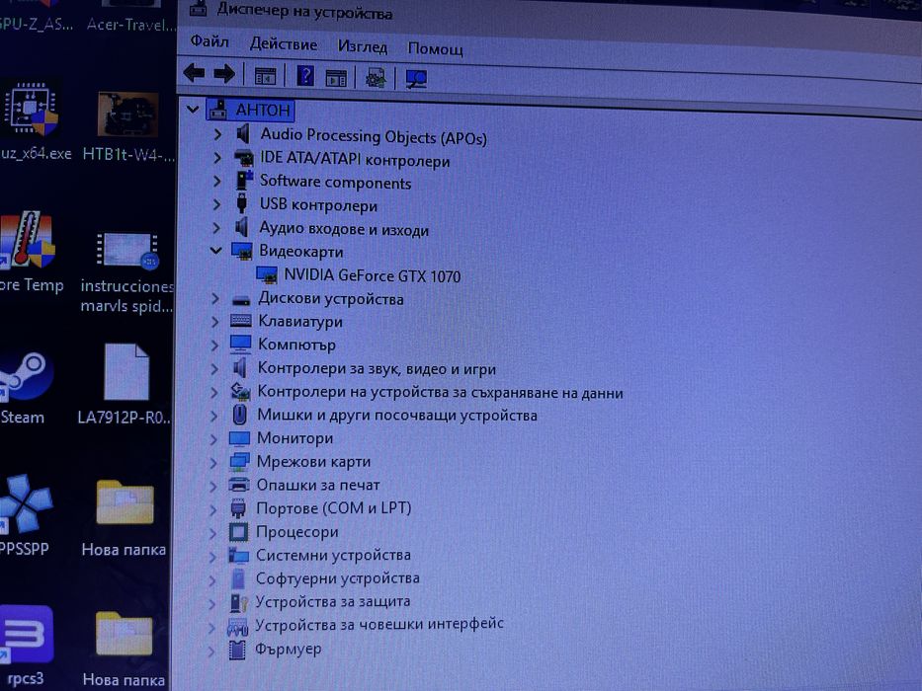Click the NVIDIA GeForce GTX 1070 adapter icon

click(x=267, y=275)
